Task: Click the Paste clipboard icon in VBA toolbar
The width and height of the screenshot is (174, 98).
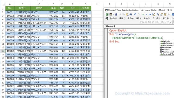Action: pos(127,14)
